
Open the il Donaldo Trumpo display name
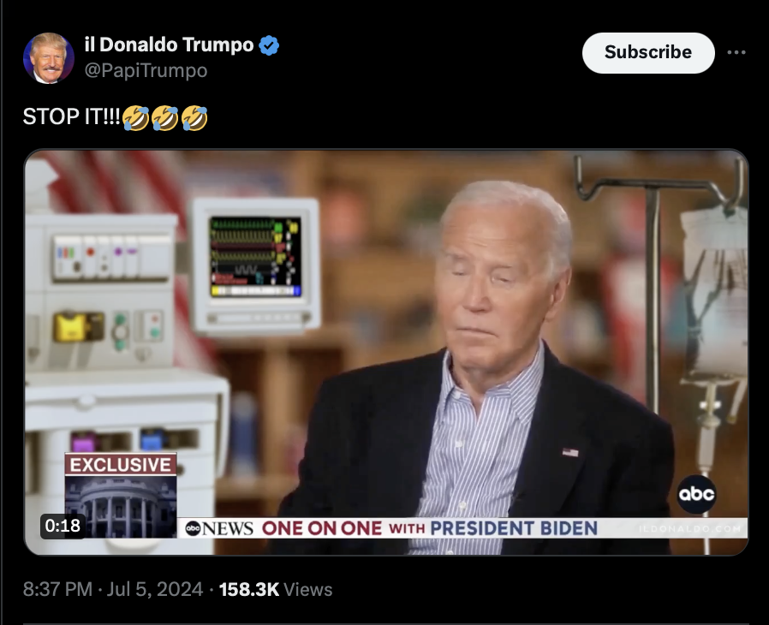170,45
